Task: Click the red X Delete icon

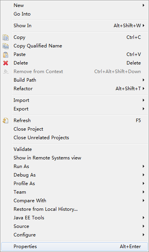Action: pyautogui.click(x=5, y=63)
